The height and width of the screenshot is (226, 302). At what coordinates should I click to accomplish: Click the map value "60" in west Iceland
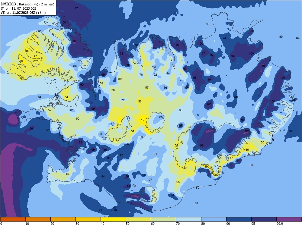[78, 118]
